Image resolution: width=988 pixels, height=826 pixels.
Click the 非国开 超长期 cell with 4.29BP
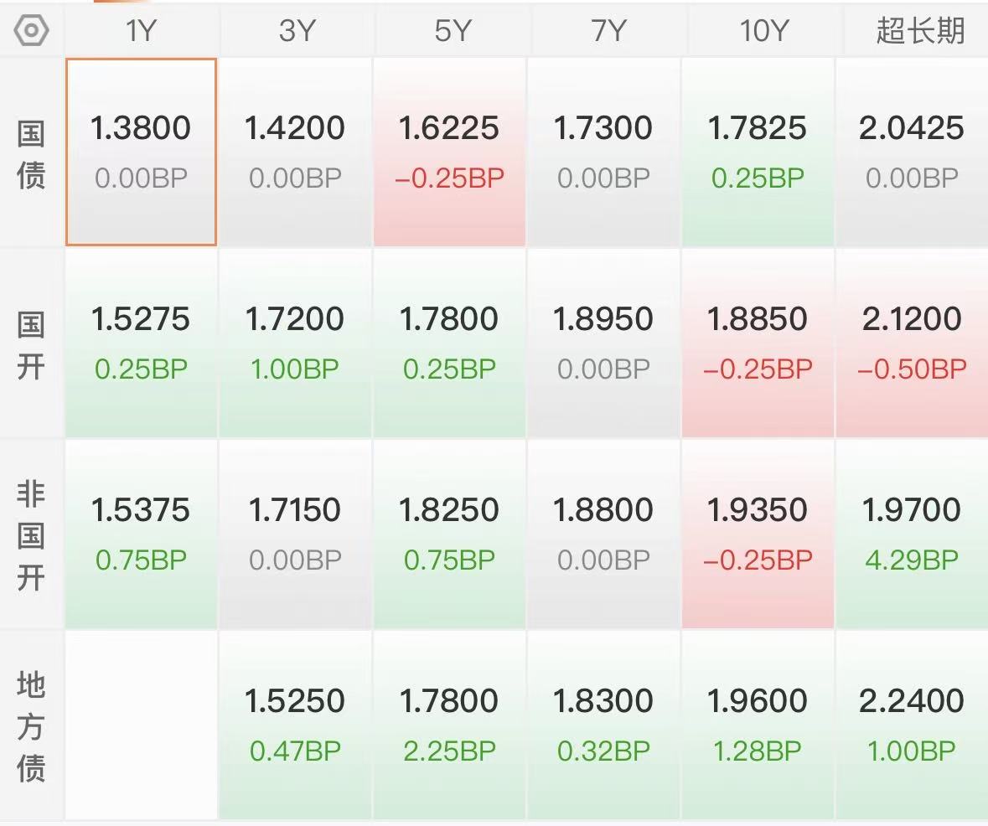[913, 534]
